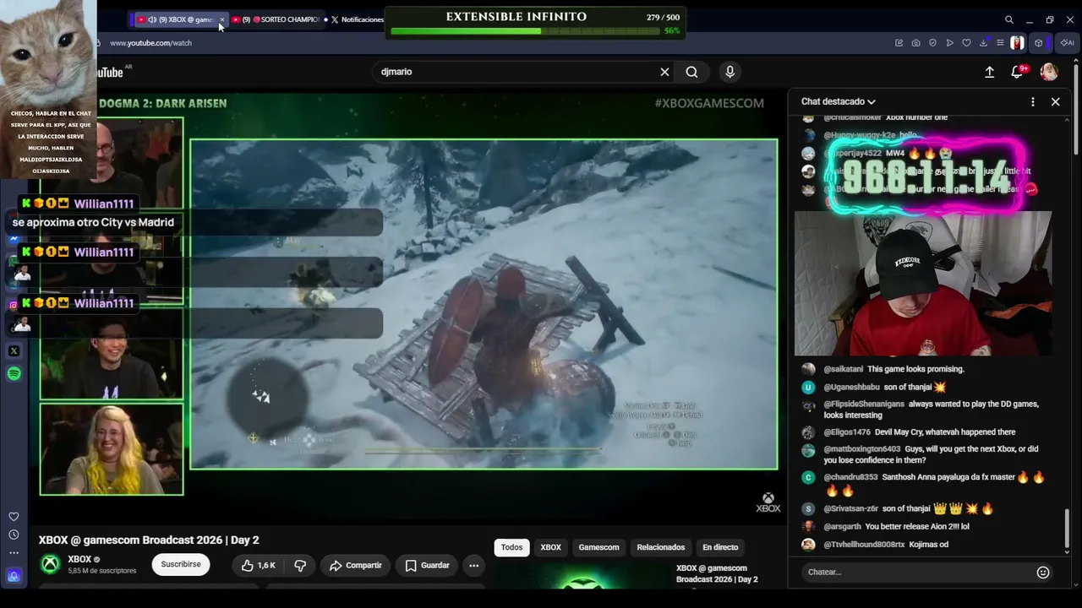Image resolution: width=1082 pixels, height=608 pixels.
Task: Open the browser downloads icon
Action: (984, 43)
